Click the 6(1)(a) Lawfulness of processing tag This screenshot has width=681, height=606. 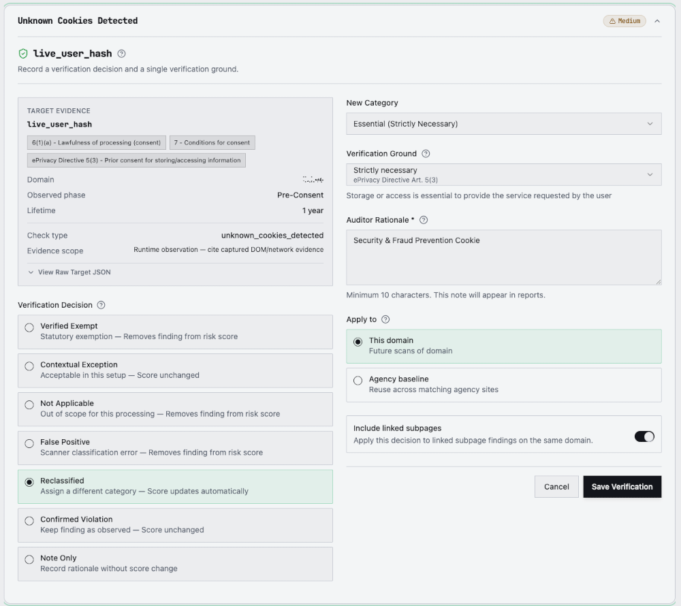point(97,142)
